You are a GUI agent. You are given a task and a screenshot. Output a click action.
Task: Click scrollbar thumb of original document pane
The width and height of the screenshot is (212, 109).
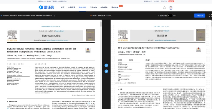pos(101,24)
